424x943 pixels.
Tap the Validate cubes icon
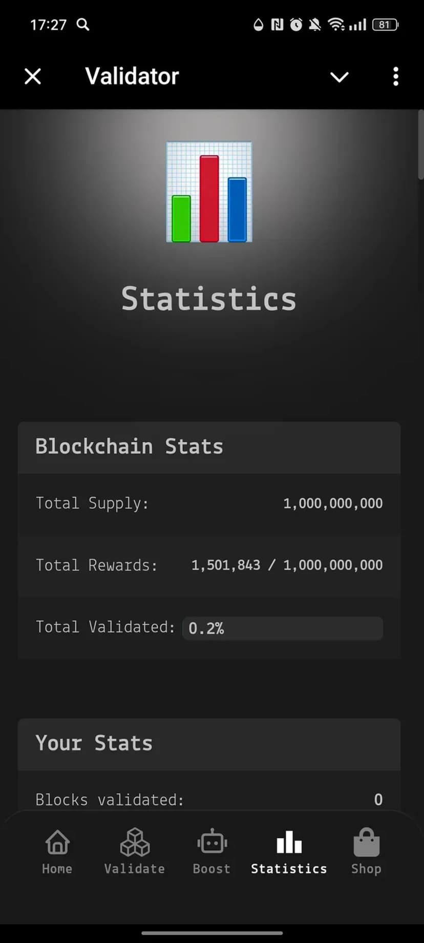(x=135, y=843)
